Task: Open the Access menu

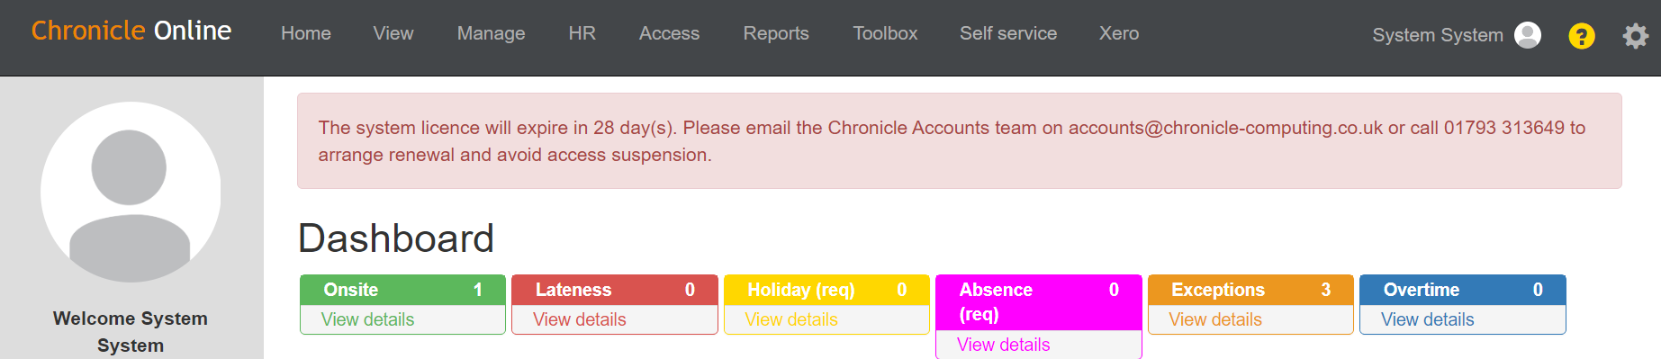Action: [x=669, y=33]
